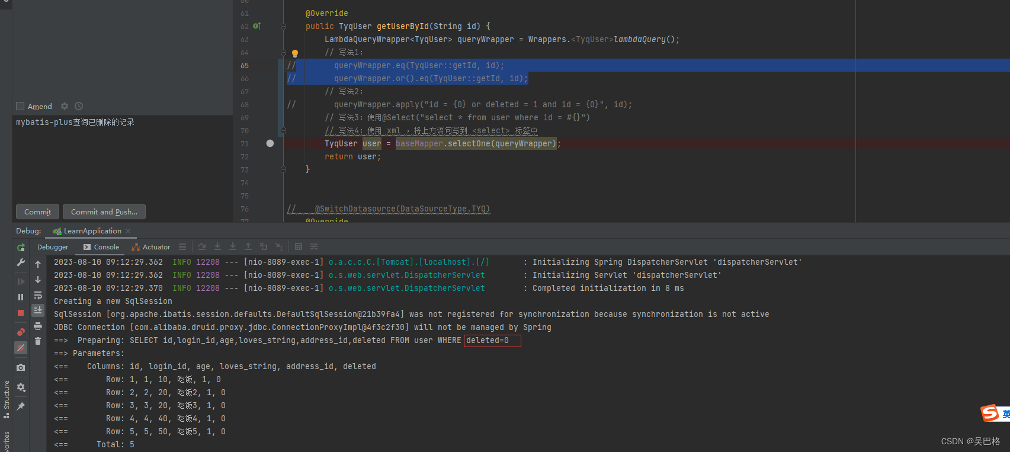Viewport: 1010px width, 452px height.
Task: Stop LearnApplication with the red square
Action: 21,312
